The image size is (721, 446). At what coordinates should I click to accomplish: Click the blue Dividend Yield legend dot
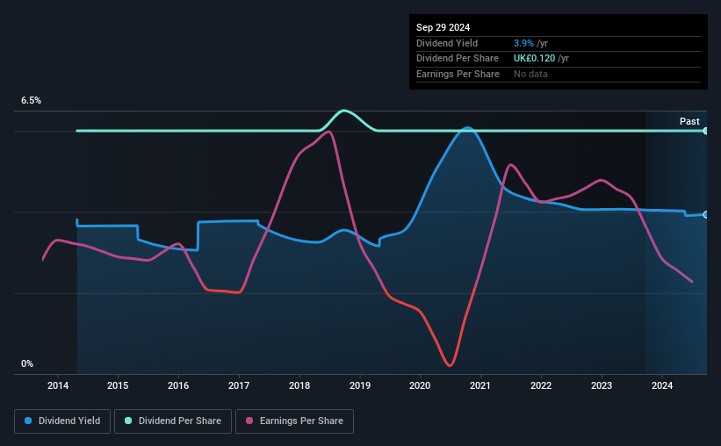[28, 421]
